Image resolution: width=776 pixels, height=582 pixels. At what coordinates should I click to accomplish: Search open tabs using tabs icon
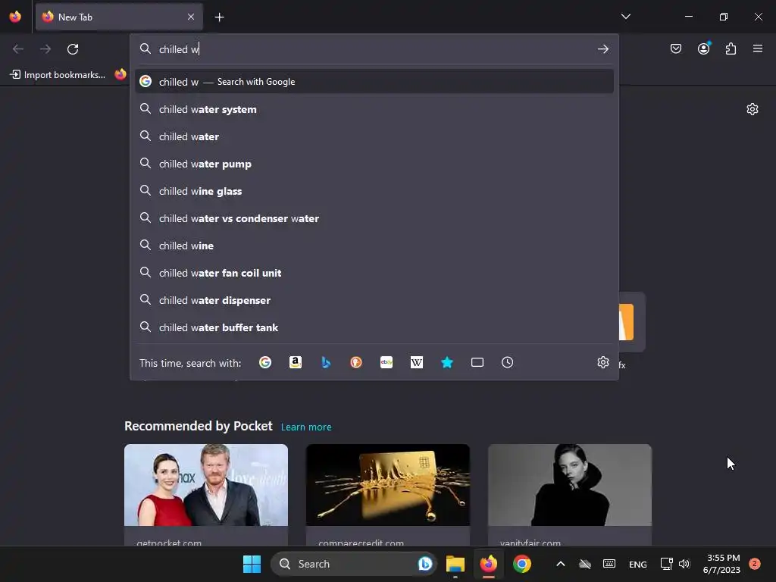(x=477, y=362)
